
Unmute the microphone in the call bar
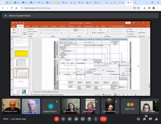[x=57, y=119]
